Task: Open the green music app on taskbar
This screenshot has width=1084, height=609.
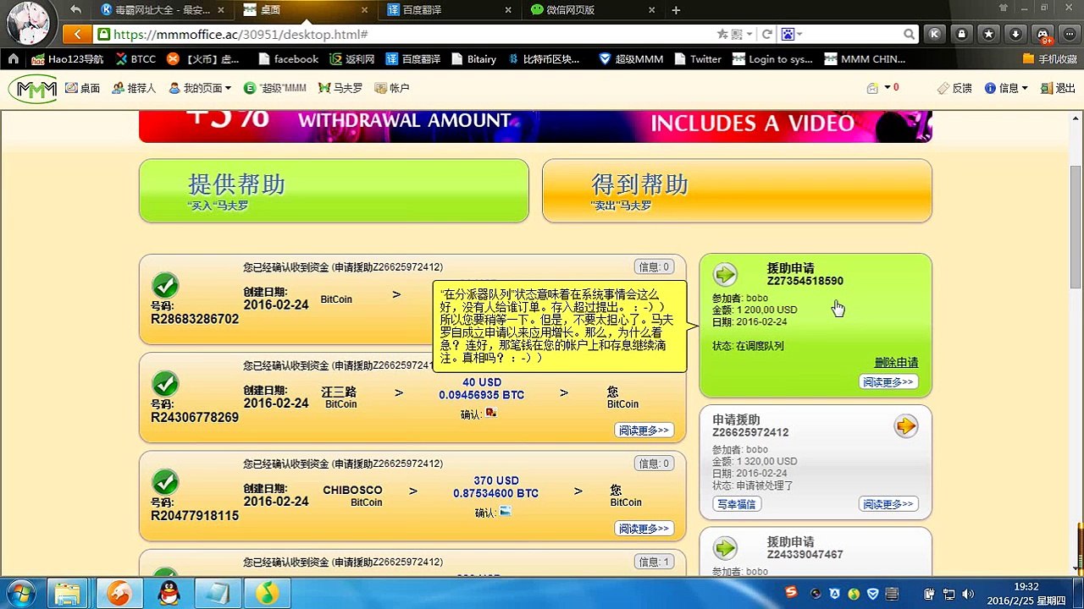Action: click(268, 593)
